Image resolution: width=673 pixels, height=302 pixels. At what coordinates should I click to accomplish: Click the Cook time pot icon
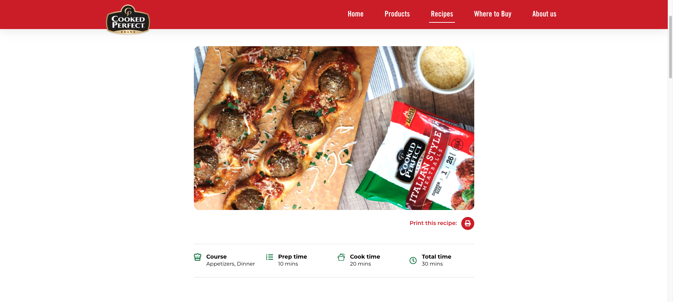click(x=341, y=257)
